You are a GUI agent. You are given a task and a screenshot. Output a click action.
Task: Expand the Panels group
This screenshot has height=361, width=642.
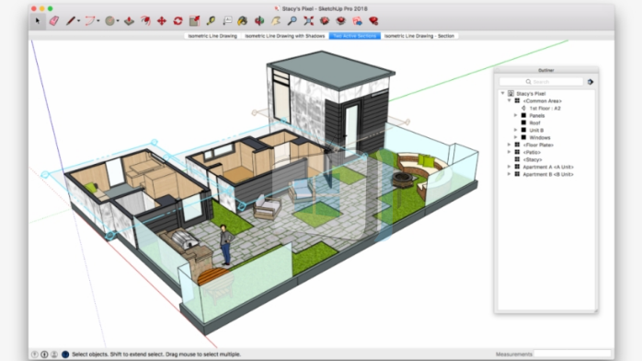tap(516, 115)
